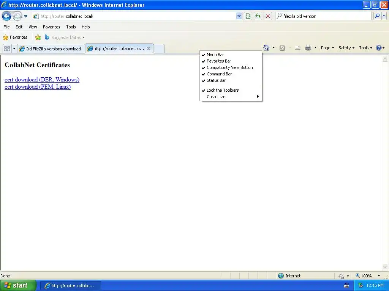Click the Done status bar text
The image size is (389, 291).
pos(5,276)
